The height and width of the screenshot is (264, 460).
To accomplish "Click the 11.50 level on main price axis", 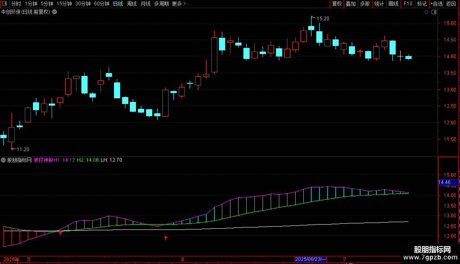I will 450,139.
